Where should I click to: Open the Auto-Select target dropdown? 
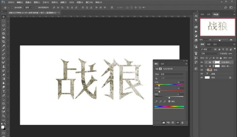pyautogui.click(x=29, y=7)
